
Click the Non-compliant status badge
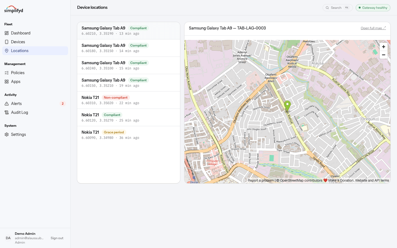116,98
